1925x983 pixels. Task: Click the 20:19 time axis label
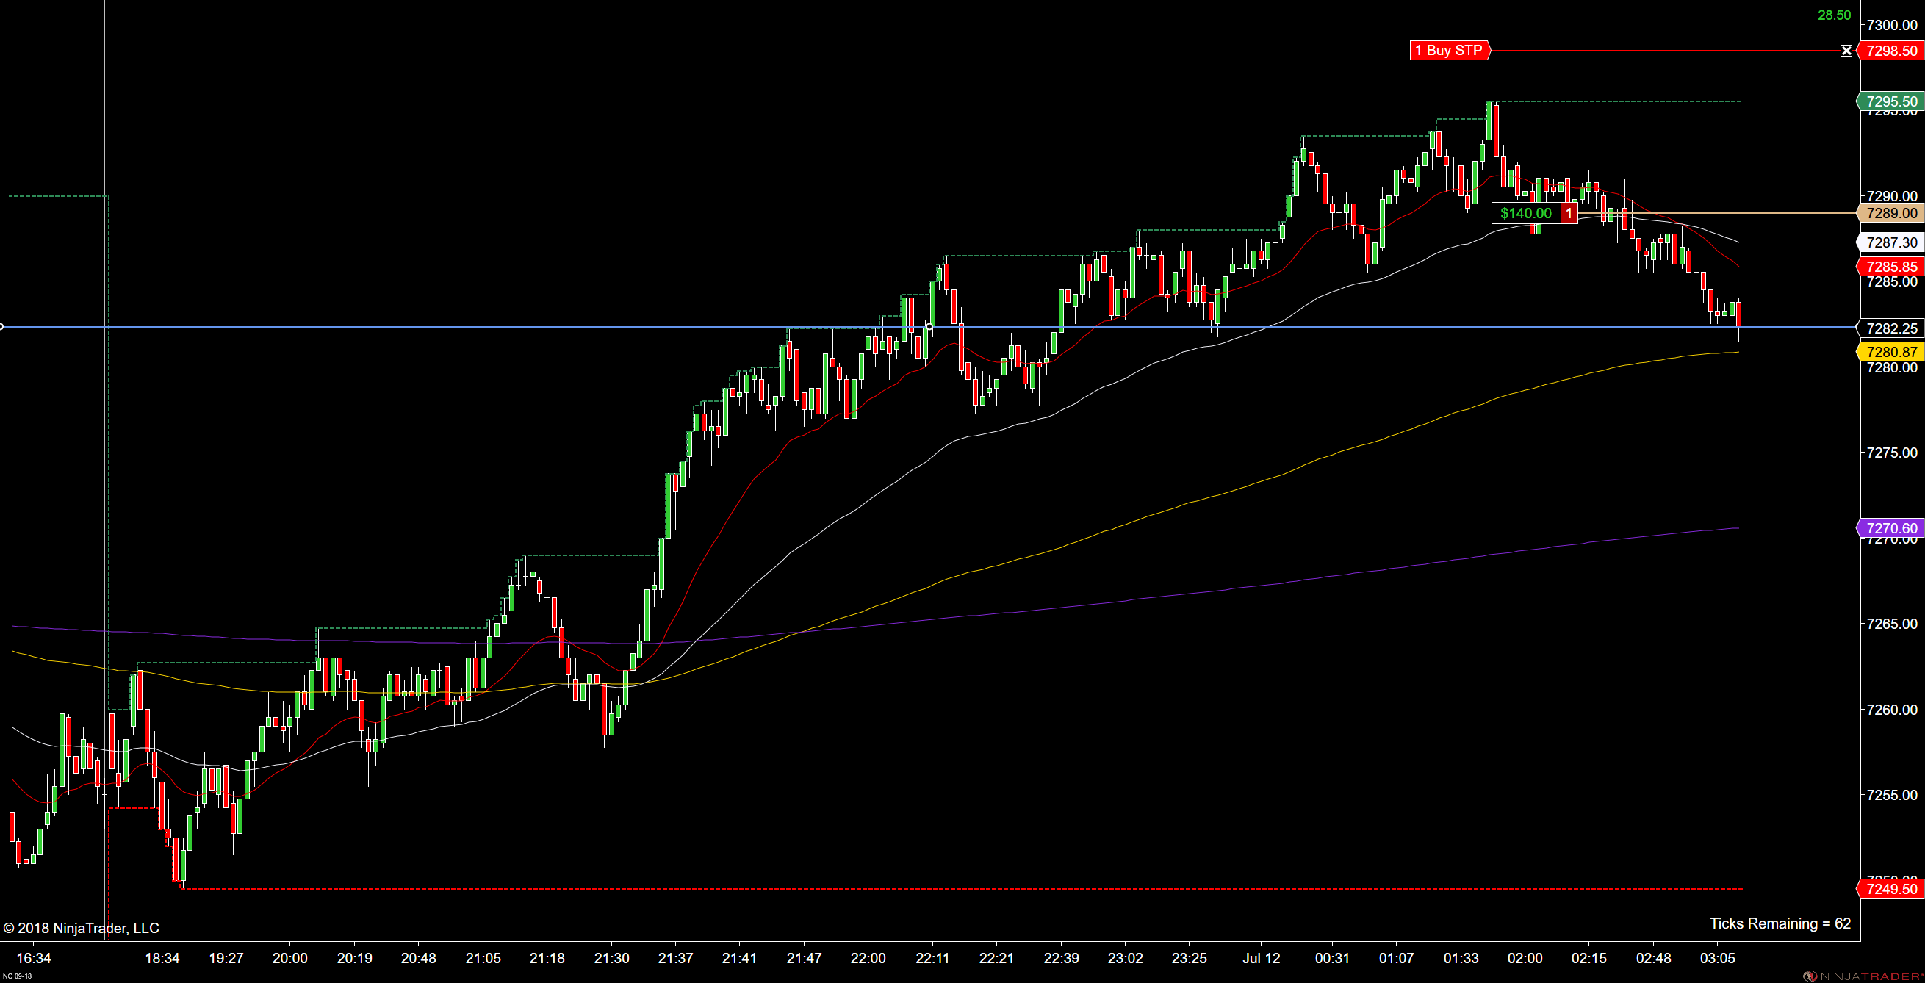click(354, 958)
